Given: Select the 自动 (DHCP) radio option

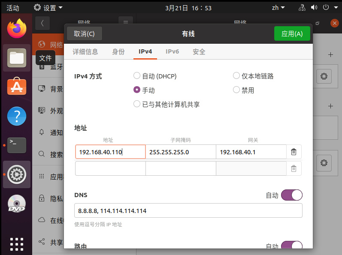Looking at the screenshot, I should click(137, 76).
